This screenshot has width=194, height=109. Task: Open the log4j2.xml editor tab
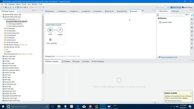[x=85, y=11]
